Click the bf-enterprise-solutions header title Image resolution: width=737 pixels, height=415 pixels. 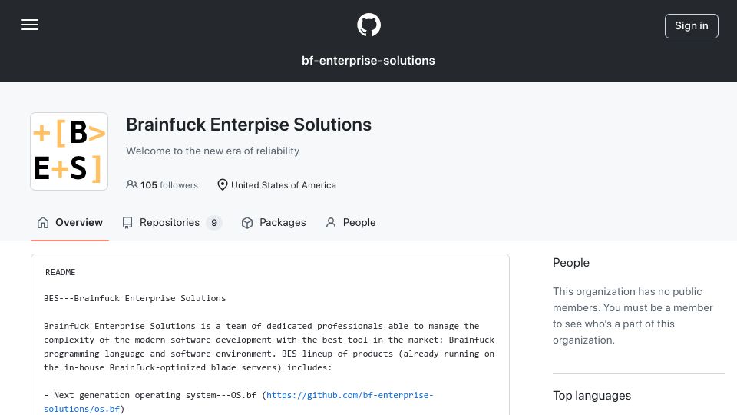(x=368, y=61)
